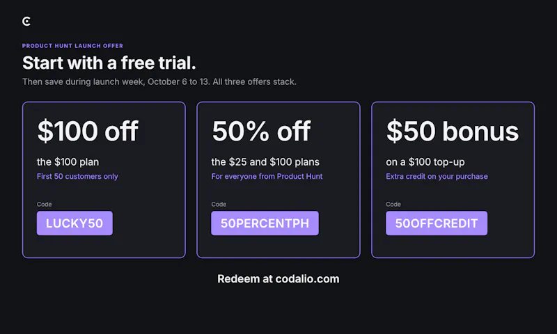557x334 pixels.
Task: Click the Codalio logo icon
Action: pyautogui.click(x=26, y=22)
